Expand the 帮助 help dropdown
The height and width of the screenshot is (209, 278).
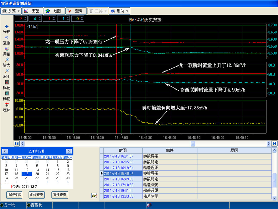click(120, 11)
